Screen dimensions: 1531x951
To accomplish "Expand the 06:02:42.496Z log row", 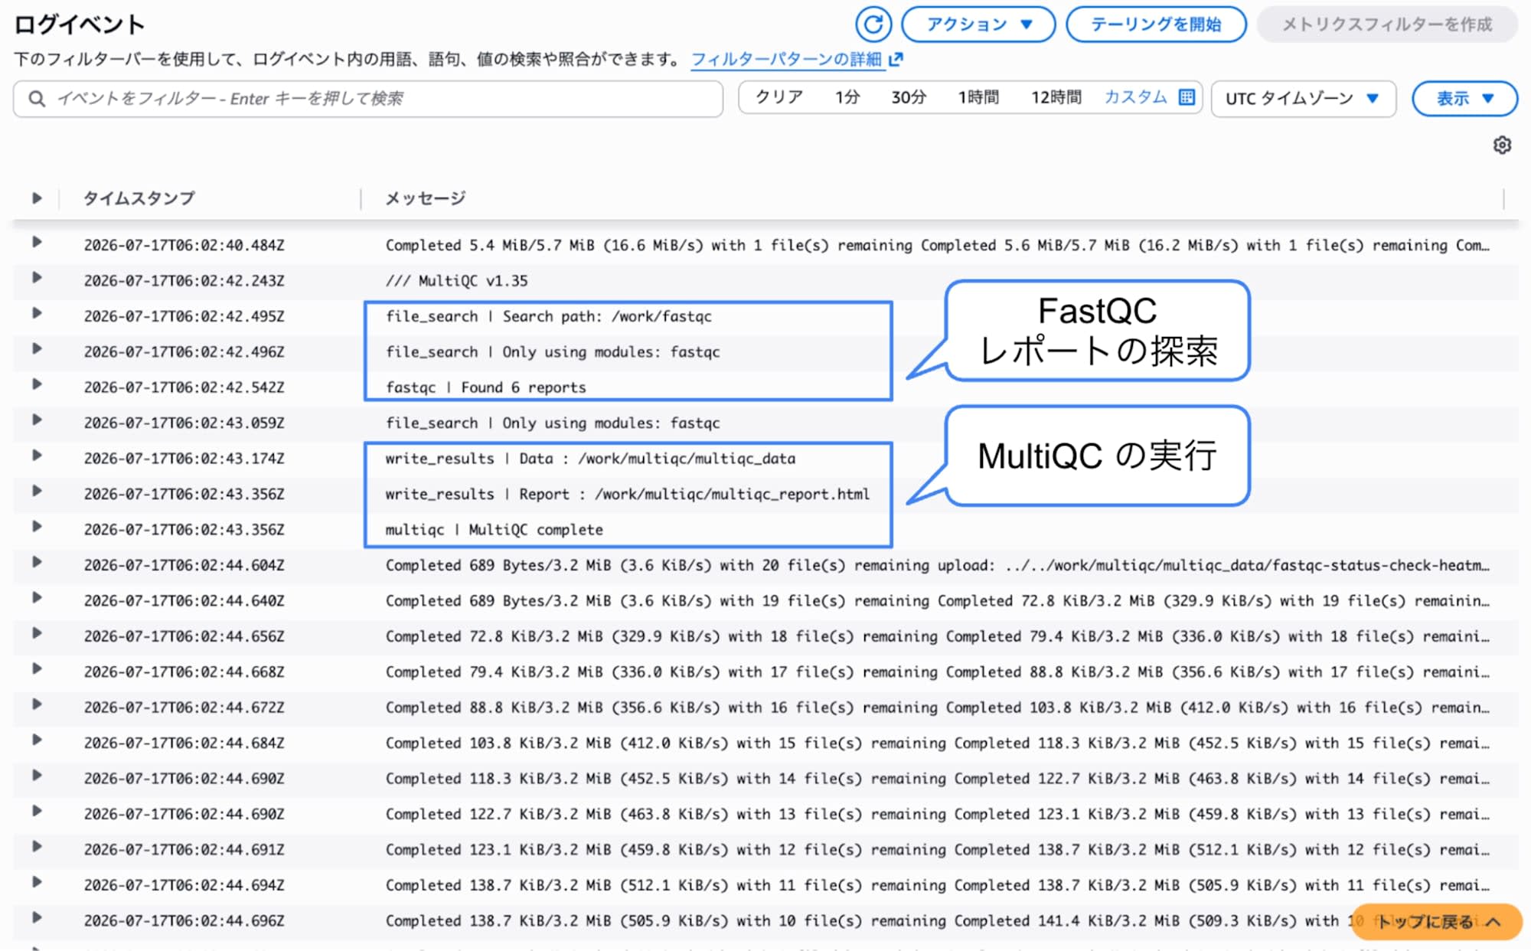I will click(x=36, y=349).
